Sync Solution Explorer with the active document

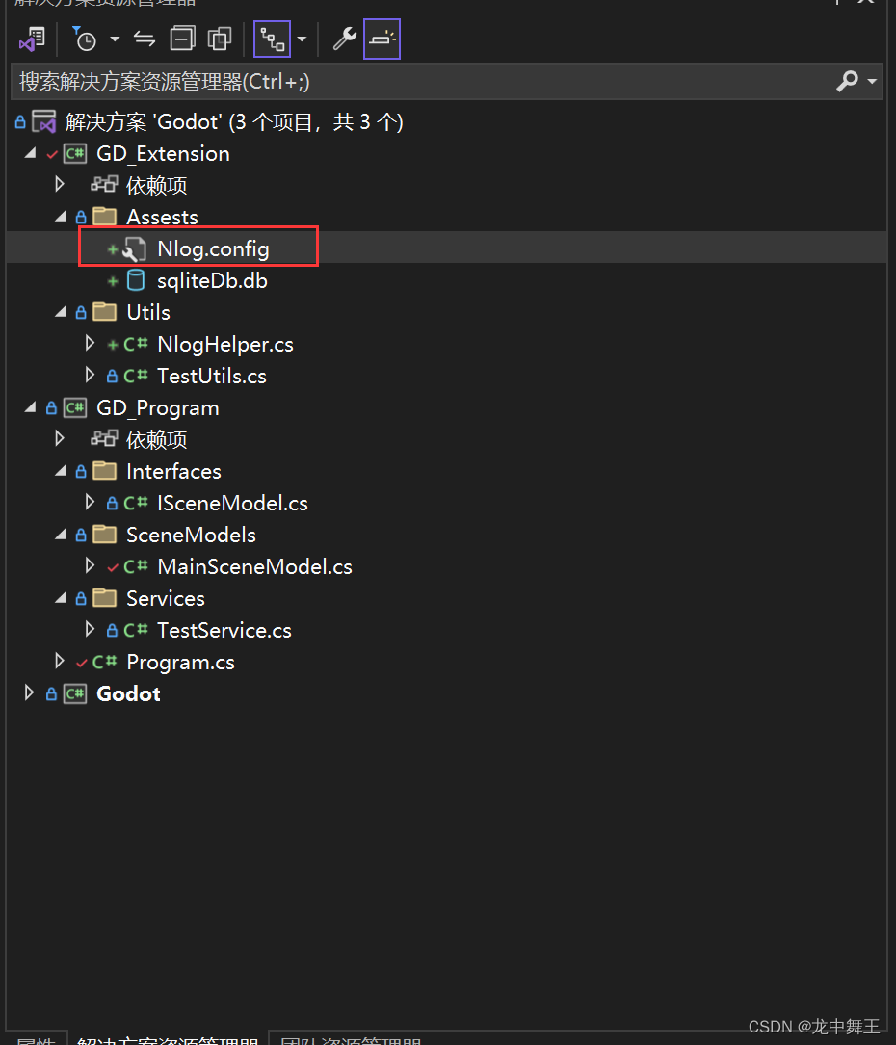tap(145, 39)
